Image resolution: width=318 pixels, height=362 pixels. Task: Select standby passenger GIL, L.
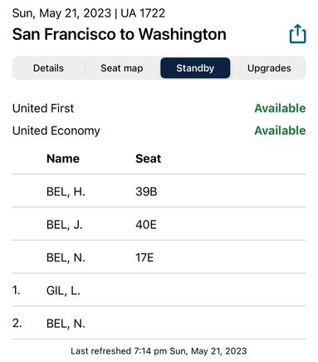[x=159, y=290]
